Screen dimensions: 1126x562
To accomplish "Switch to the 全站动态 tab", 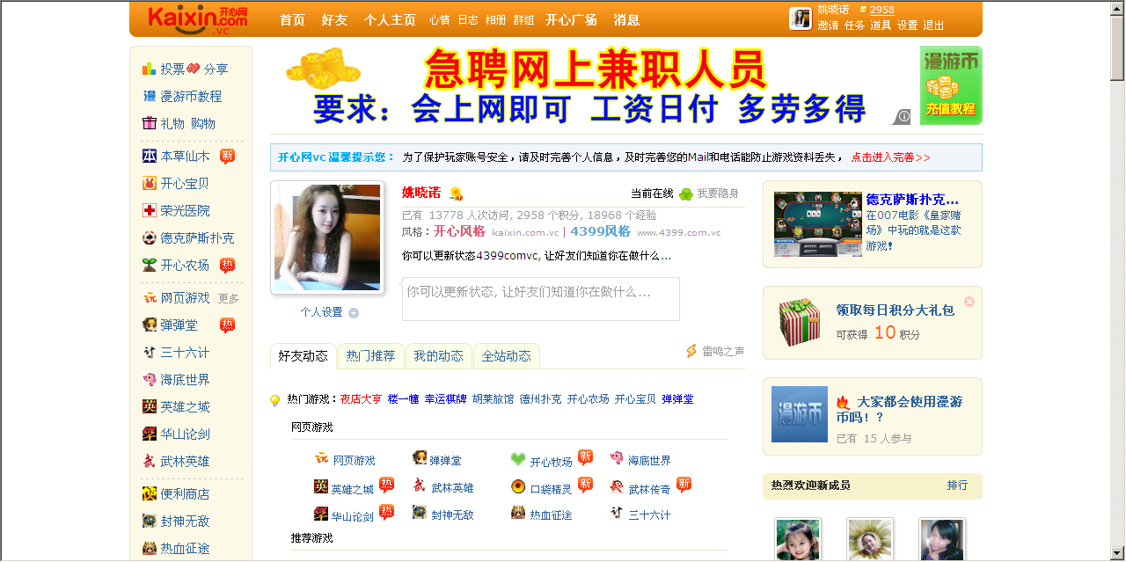I will tap(506, 356).
